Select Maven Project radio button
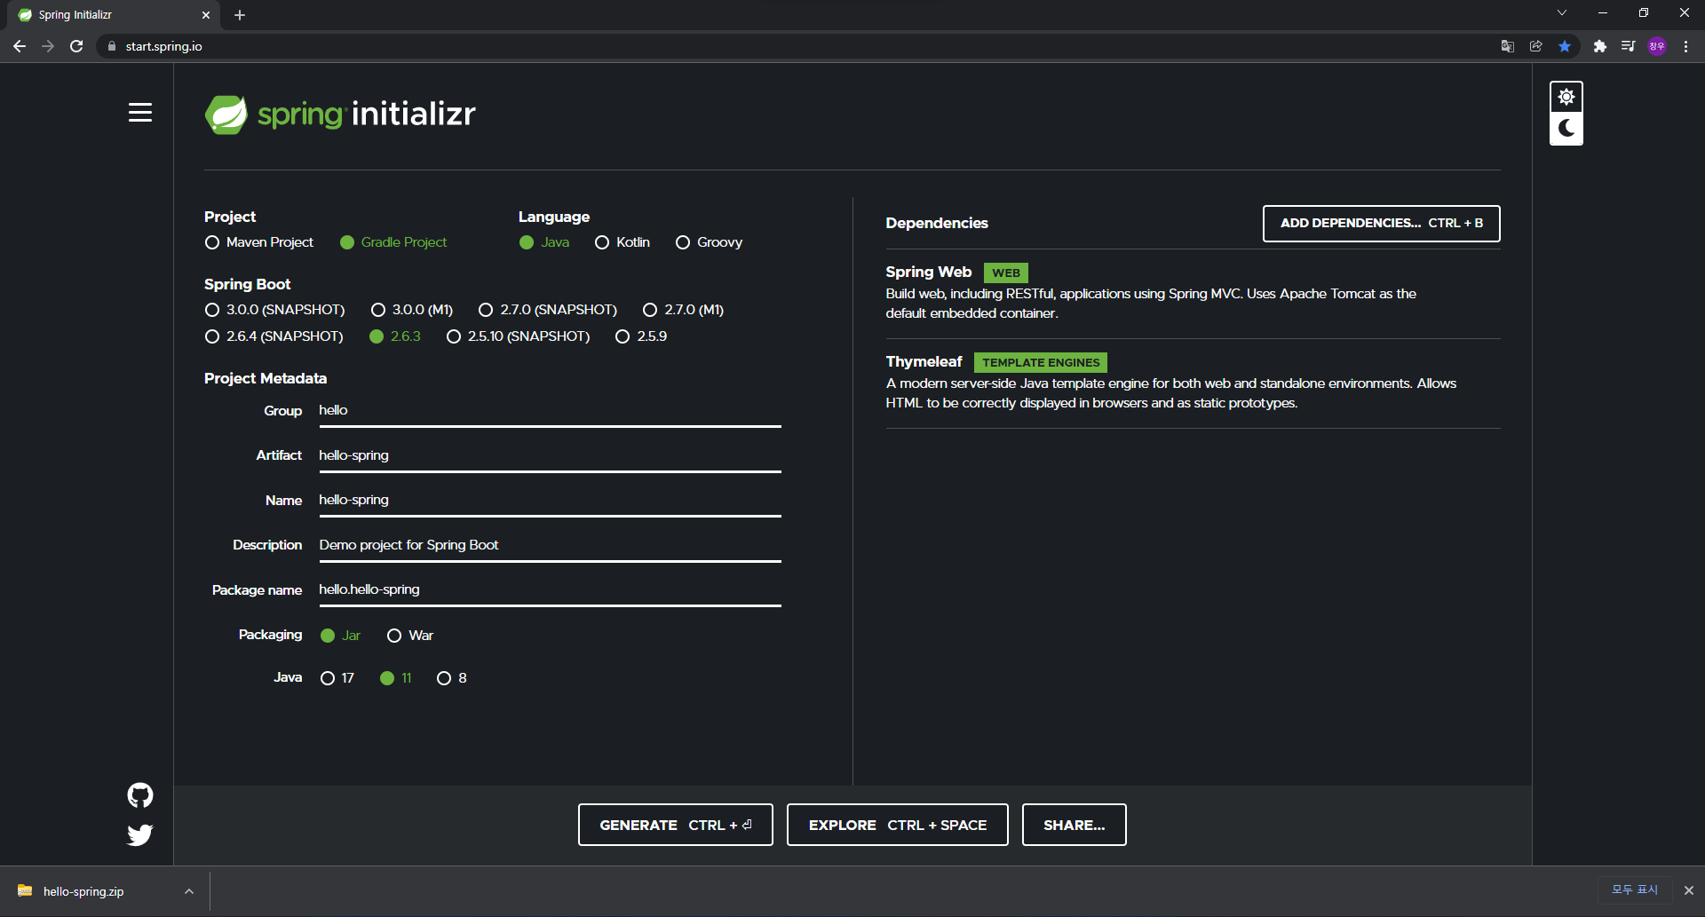Screen dimensions: 1705x917 (259, 242)
